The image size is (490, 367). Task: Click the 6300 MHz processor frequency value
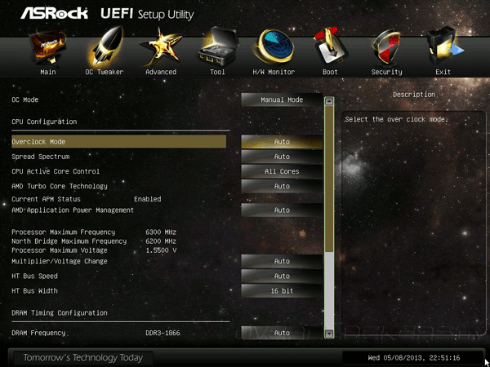pos(161,232)
